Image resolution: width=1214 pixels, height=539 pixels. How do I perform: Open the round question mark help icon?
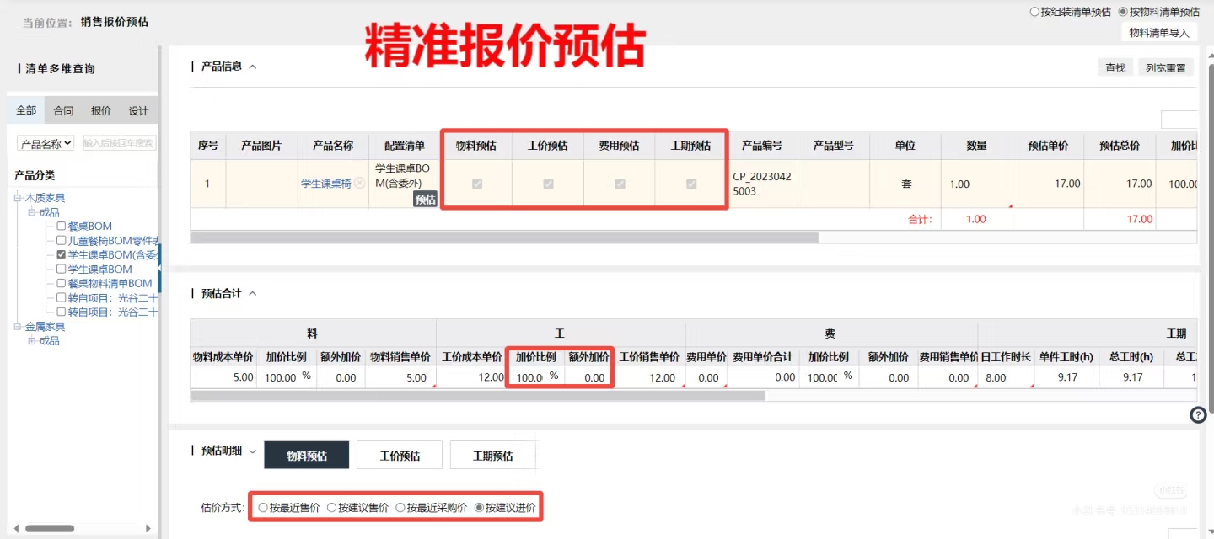click(1198, 414)
